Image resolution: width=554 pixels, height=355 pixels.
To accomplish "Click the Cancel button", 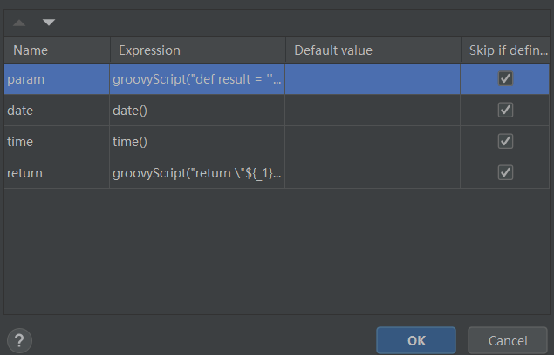I will coord(508,340).
